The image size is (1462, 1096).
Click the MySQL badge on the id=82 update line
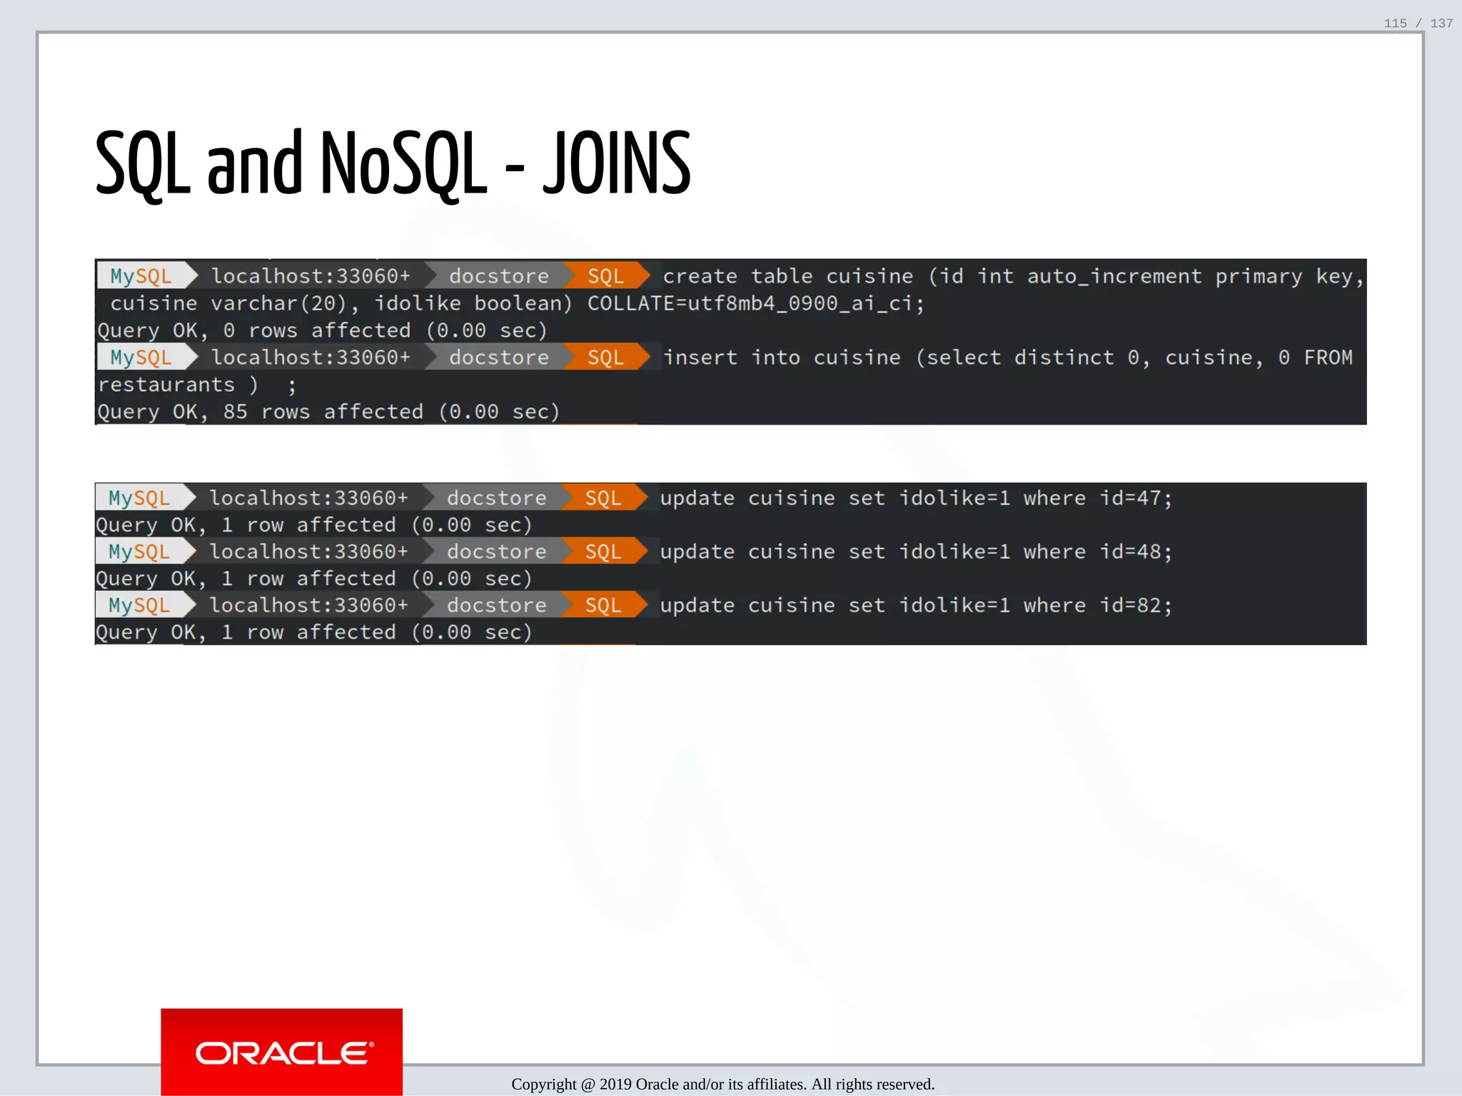pyautogui.click(x=146, y=605)
